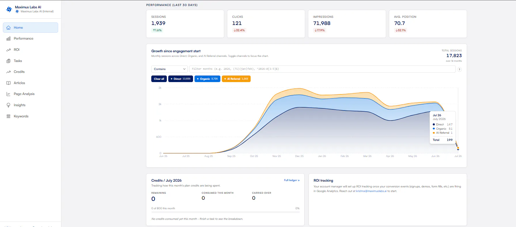
Task: Click the Dec 25 axis label
Action: [x=299, y=156]
